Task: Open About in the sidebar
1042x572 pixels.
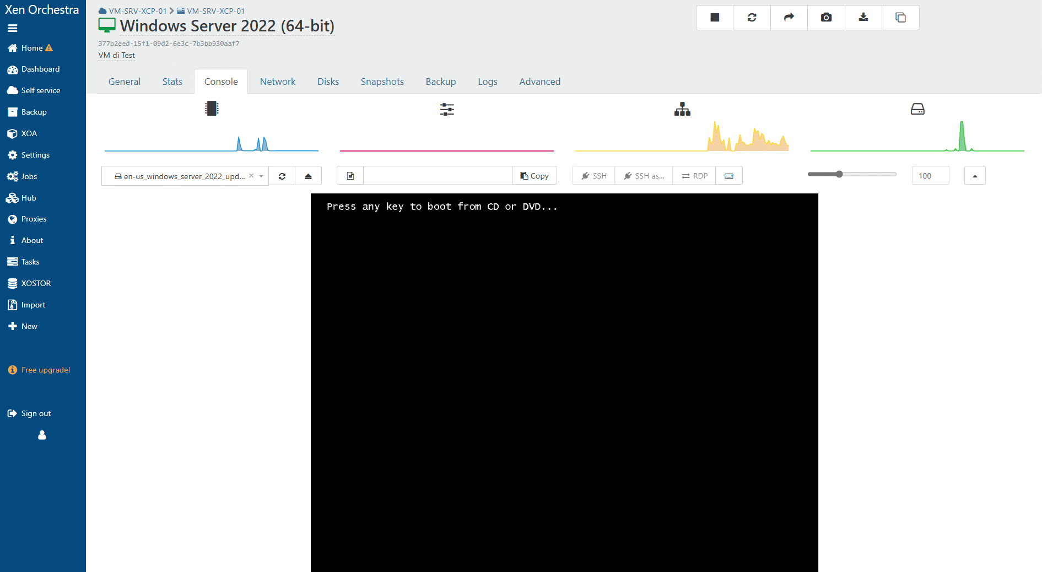Action: click(25, 240)
